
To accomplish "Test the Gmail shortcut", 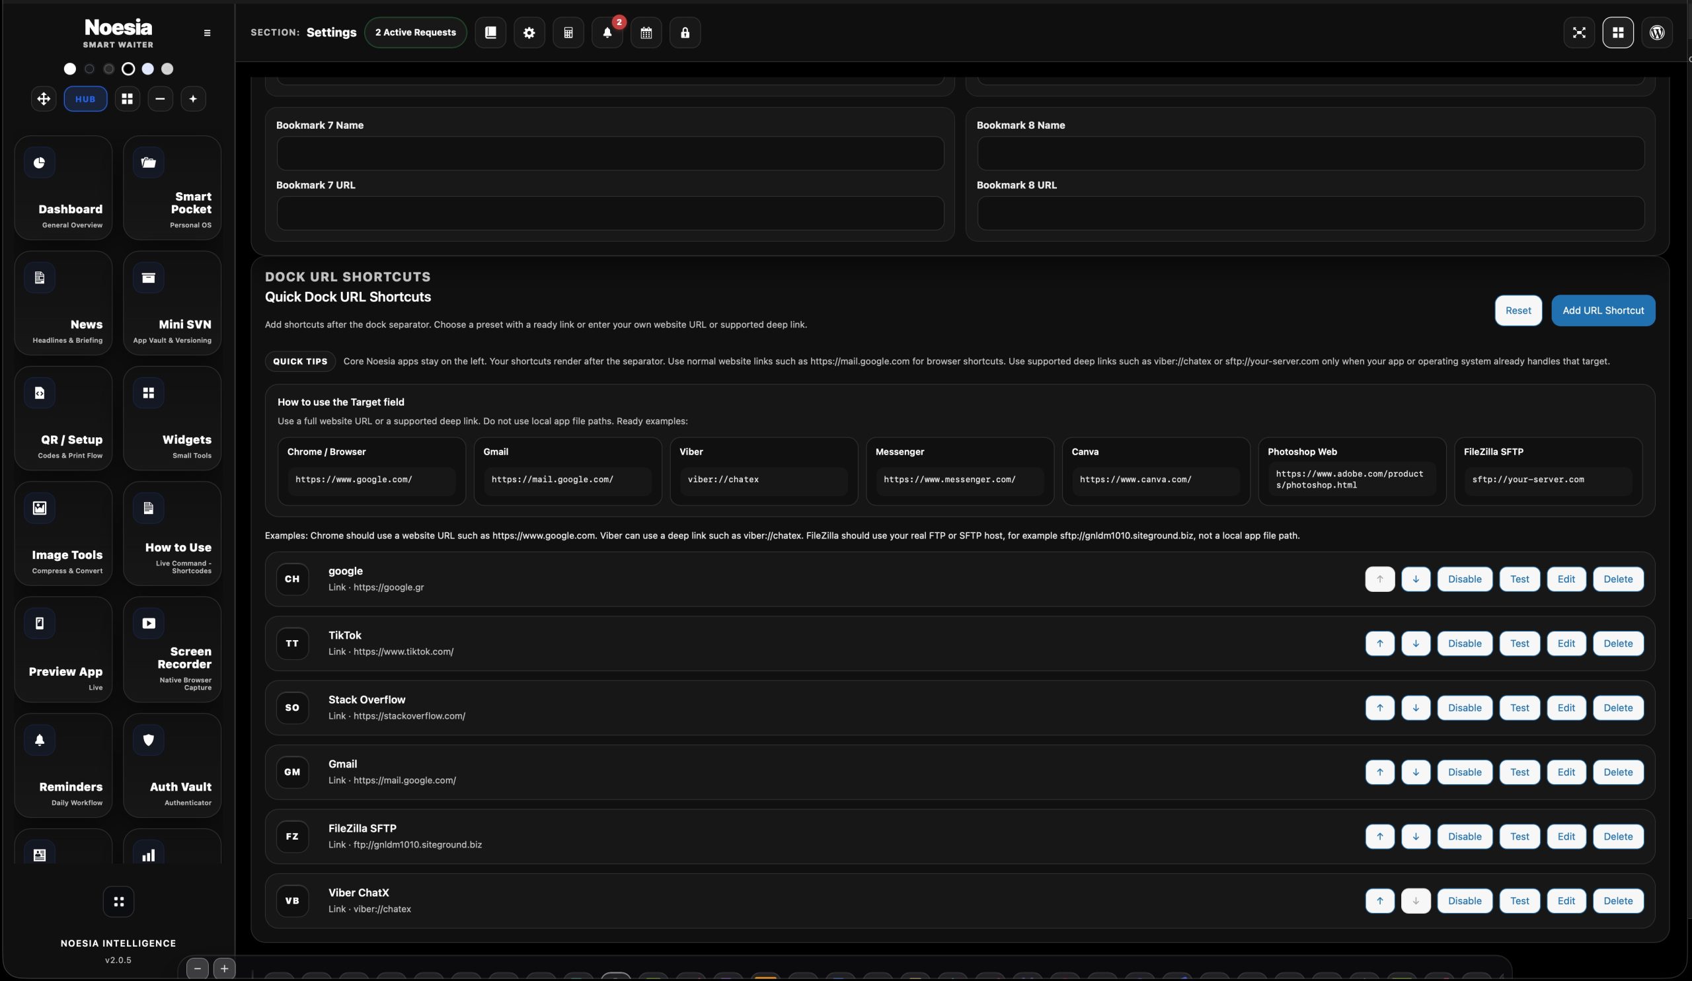I will [x=1519, y=772].
